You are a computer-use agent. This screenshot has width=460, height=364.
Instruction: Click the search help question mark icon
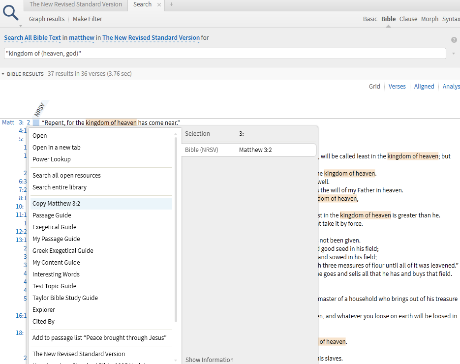tap(454, 40)
